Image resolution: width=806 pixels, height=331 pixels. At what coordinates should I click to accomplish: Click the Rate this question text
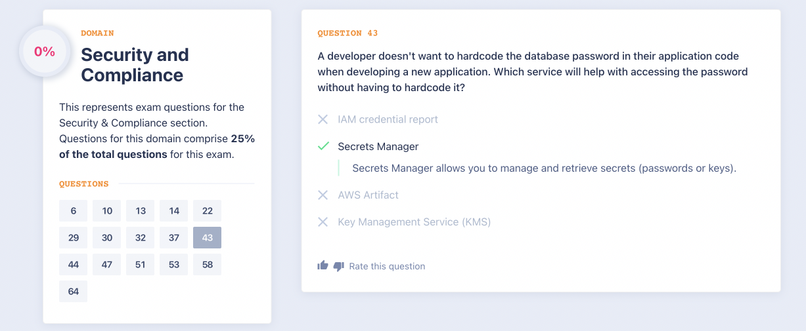tap(387, 266)
